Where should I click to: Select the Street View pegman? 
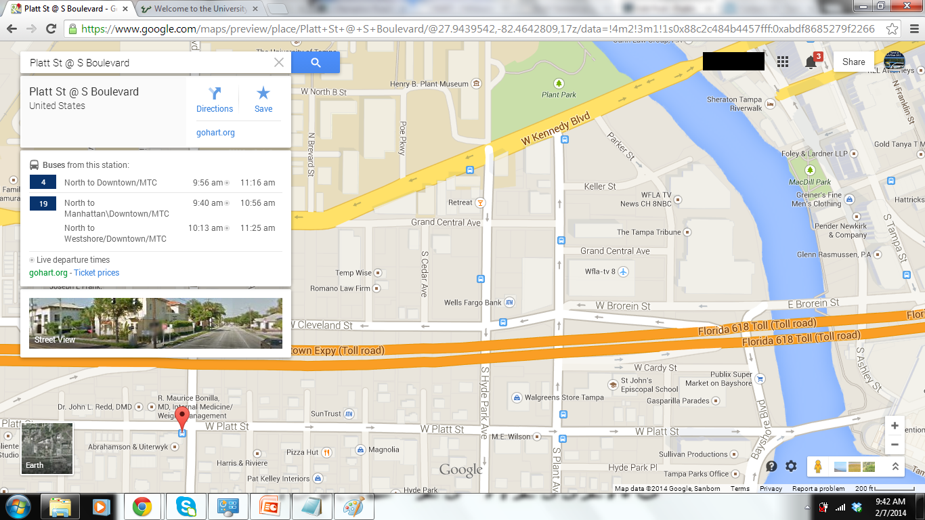pos(818,466)
